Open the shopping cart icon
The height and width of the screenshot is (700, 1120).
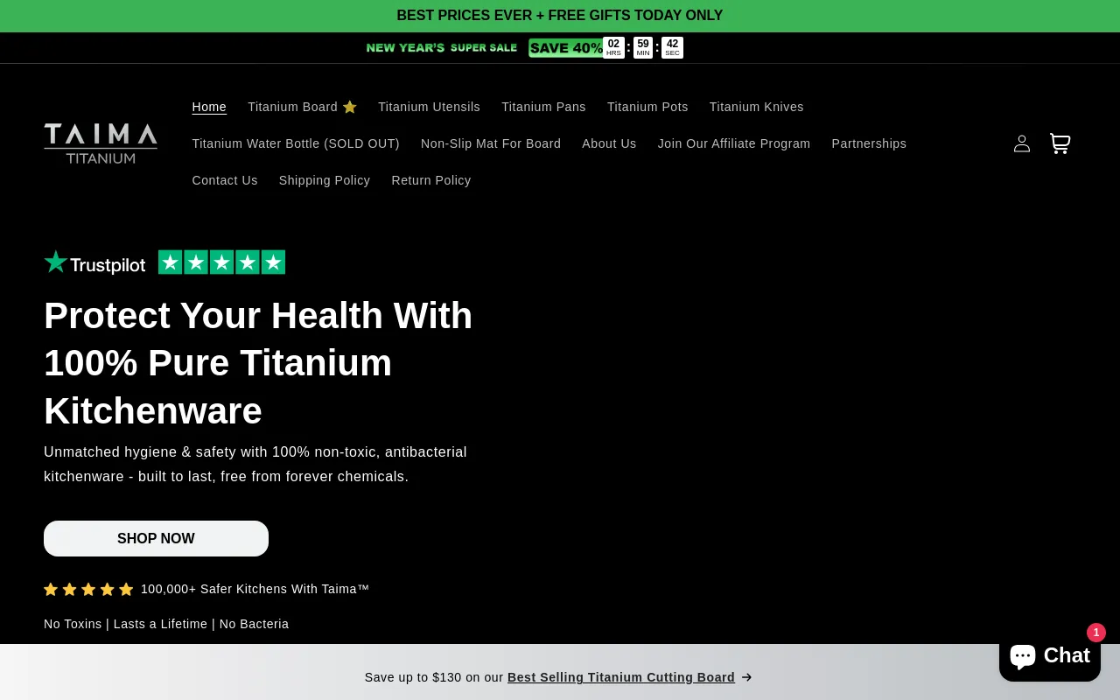pos(1060,143)
